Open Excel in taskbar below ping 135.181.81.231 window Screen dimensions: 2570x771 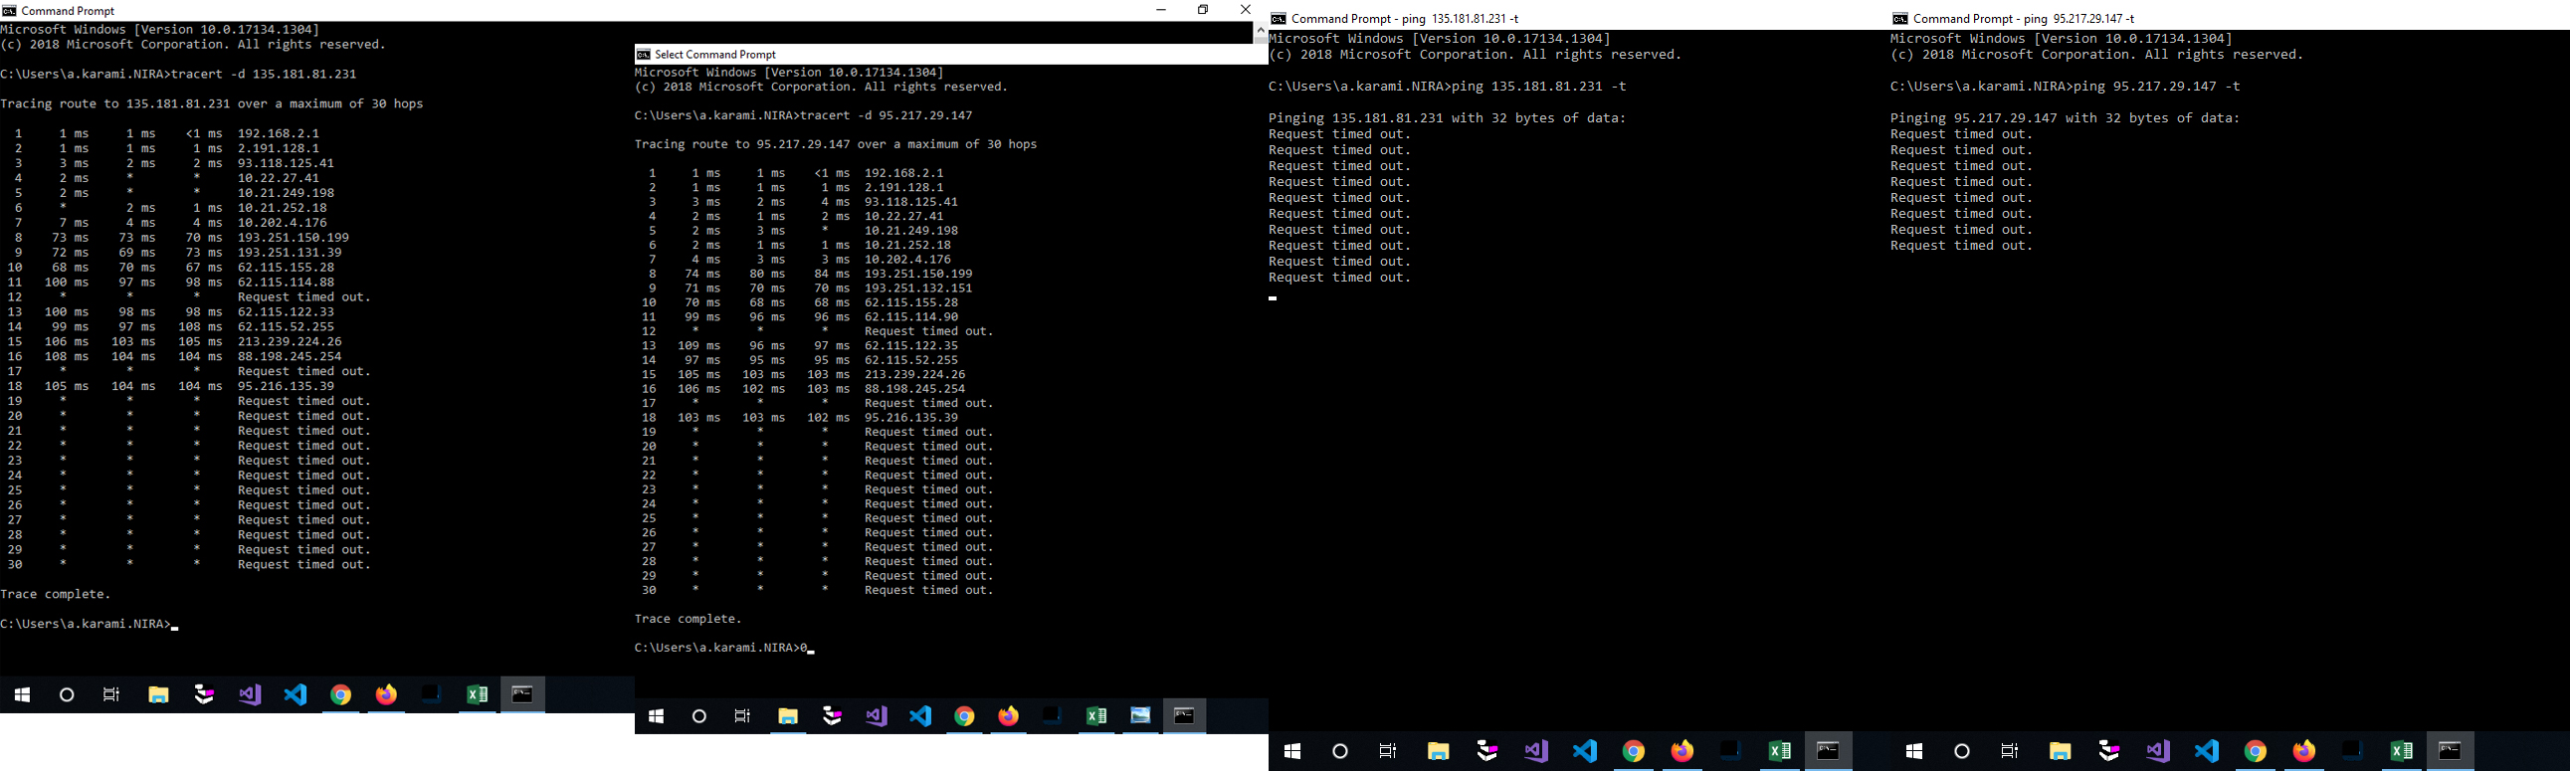1779,751
